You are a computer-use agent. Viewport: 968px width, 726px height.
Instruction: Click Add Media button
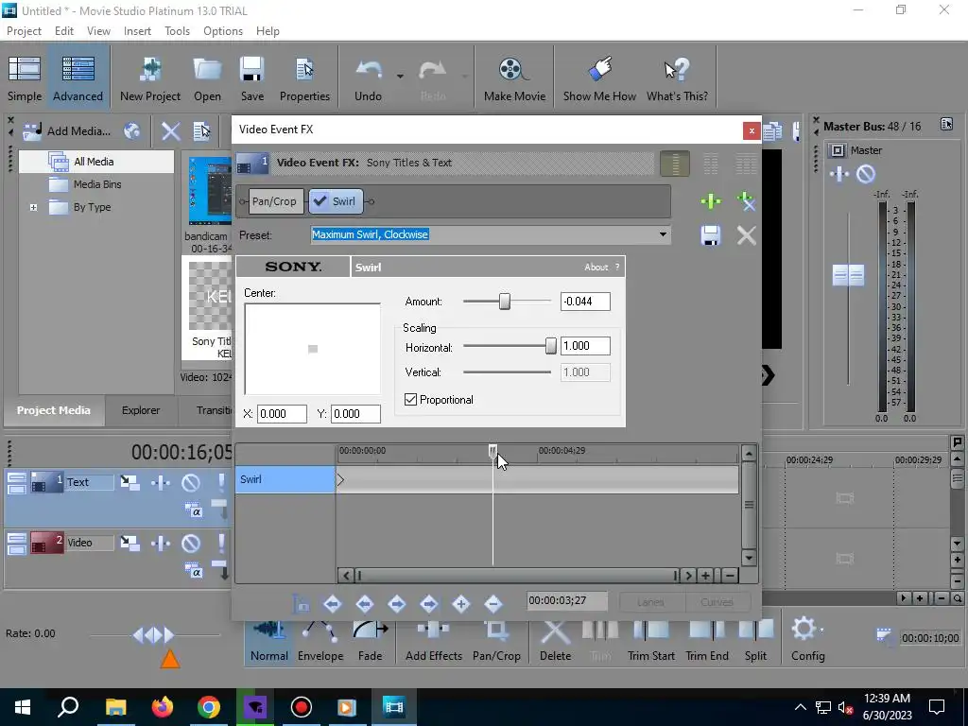pos(67,130)
